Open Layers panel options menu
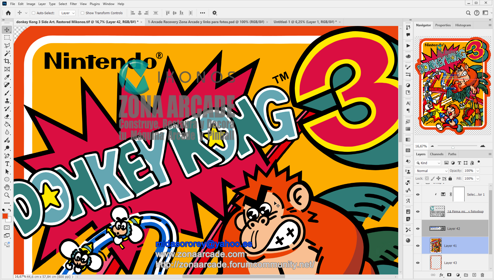494x280 pixels. point(490,154)
